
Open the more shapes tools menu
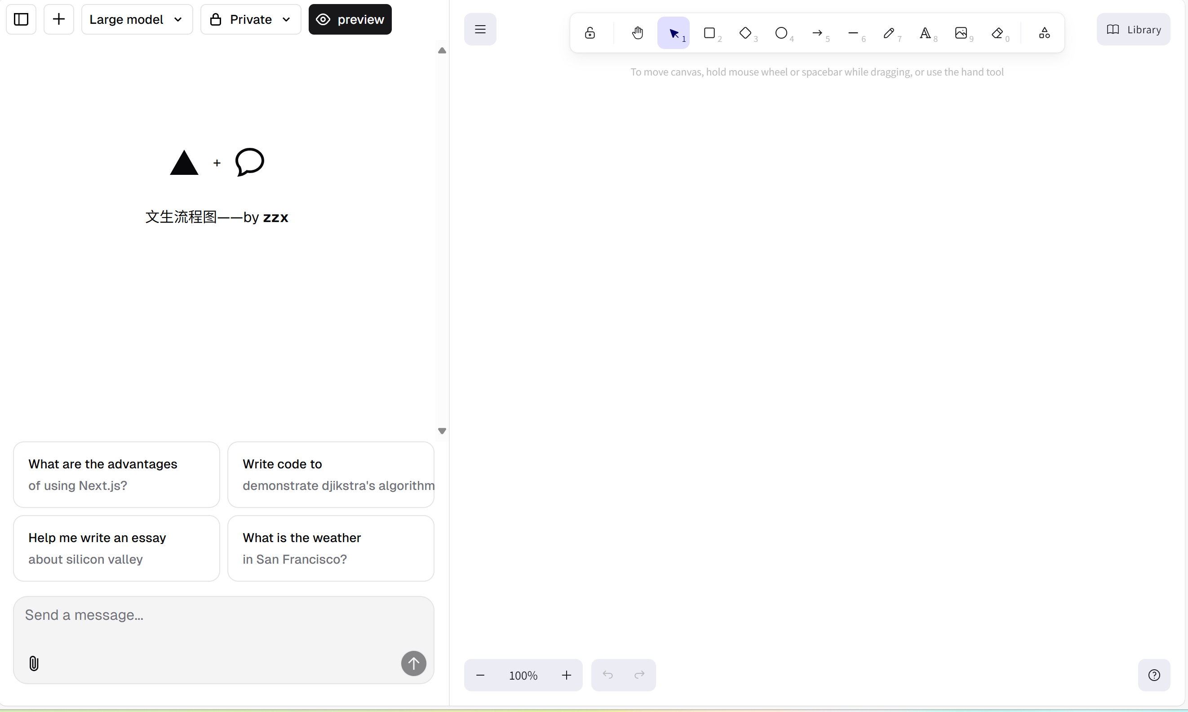(x=1044, y=33)
